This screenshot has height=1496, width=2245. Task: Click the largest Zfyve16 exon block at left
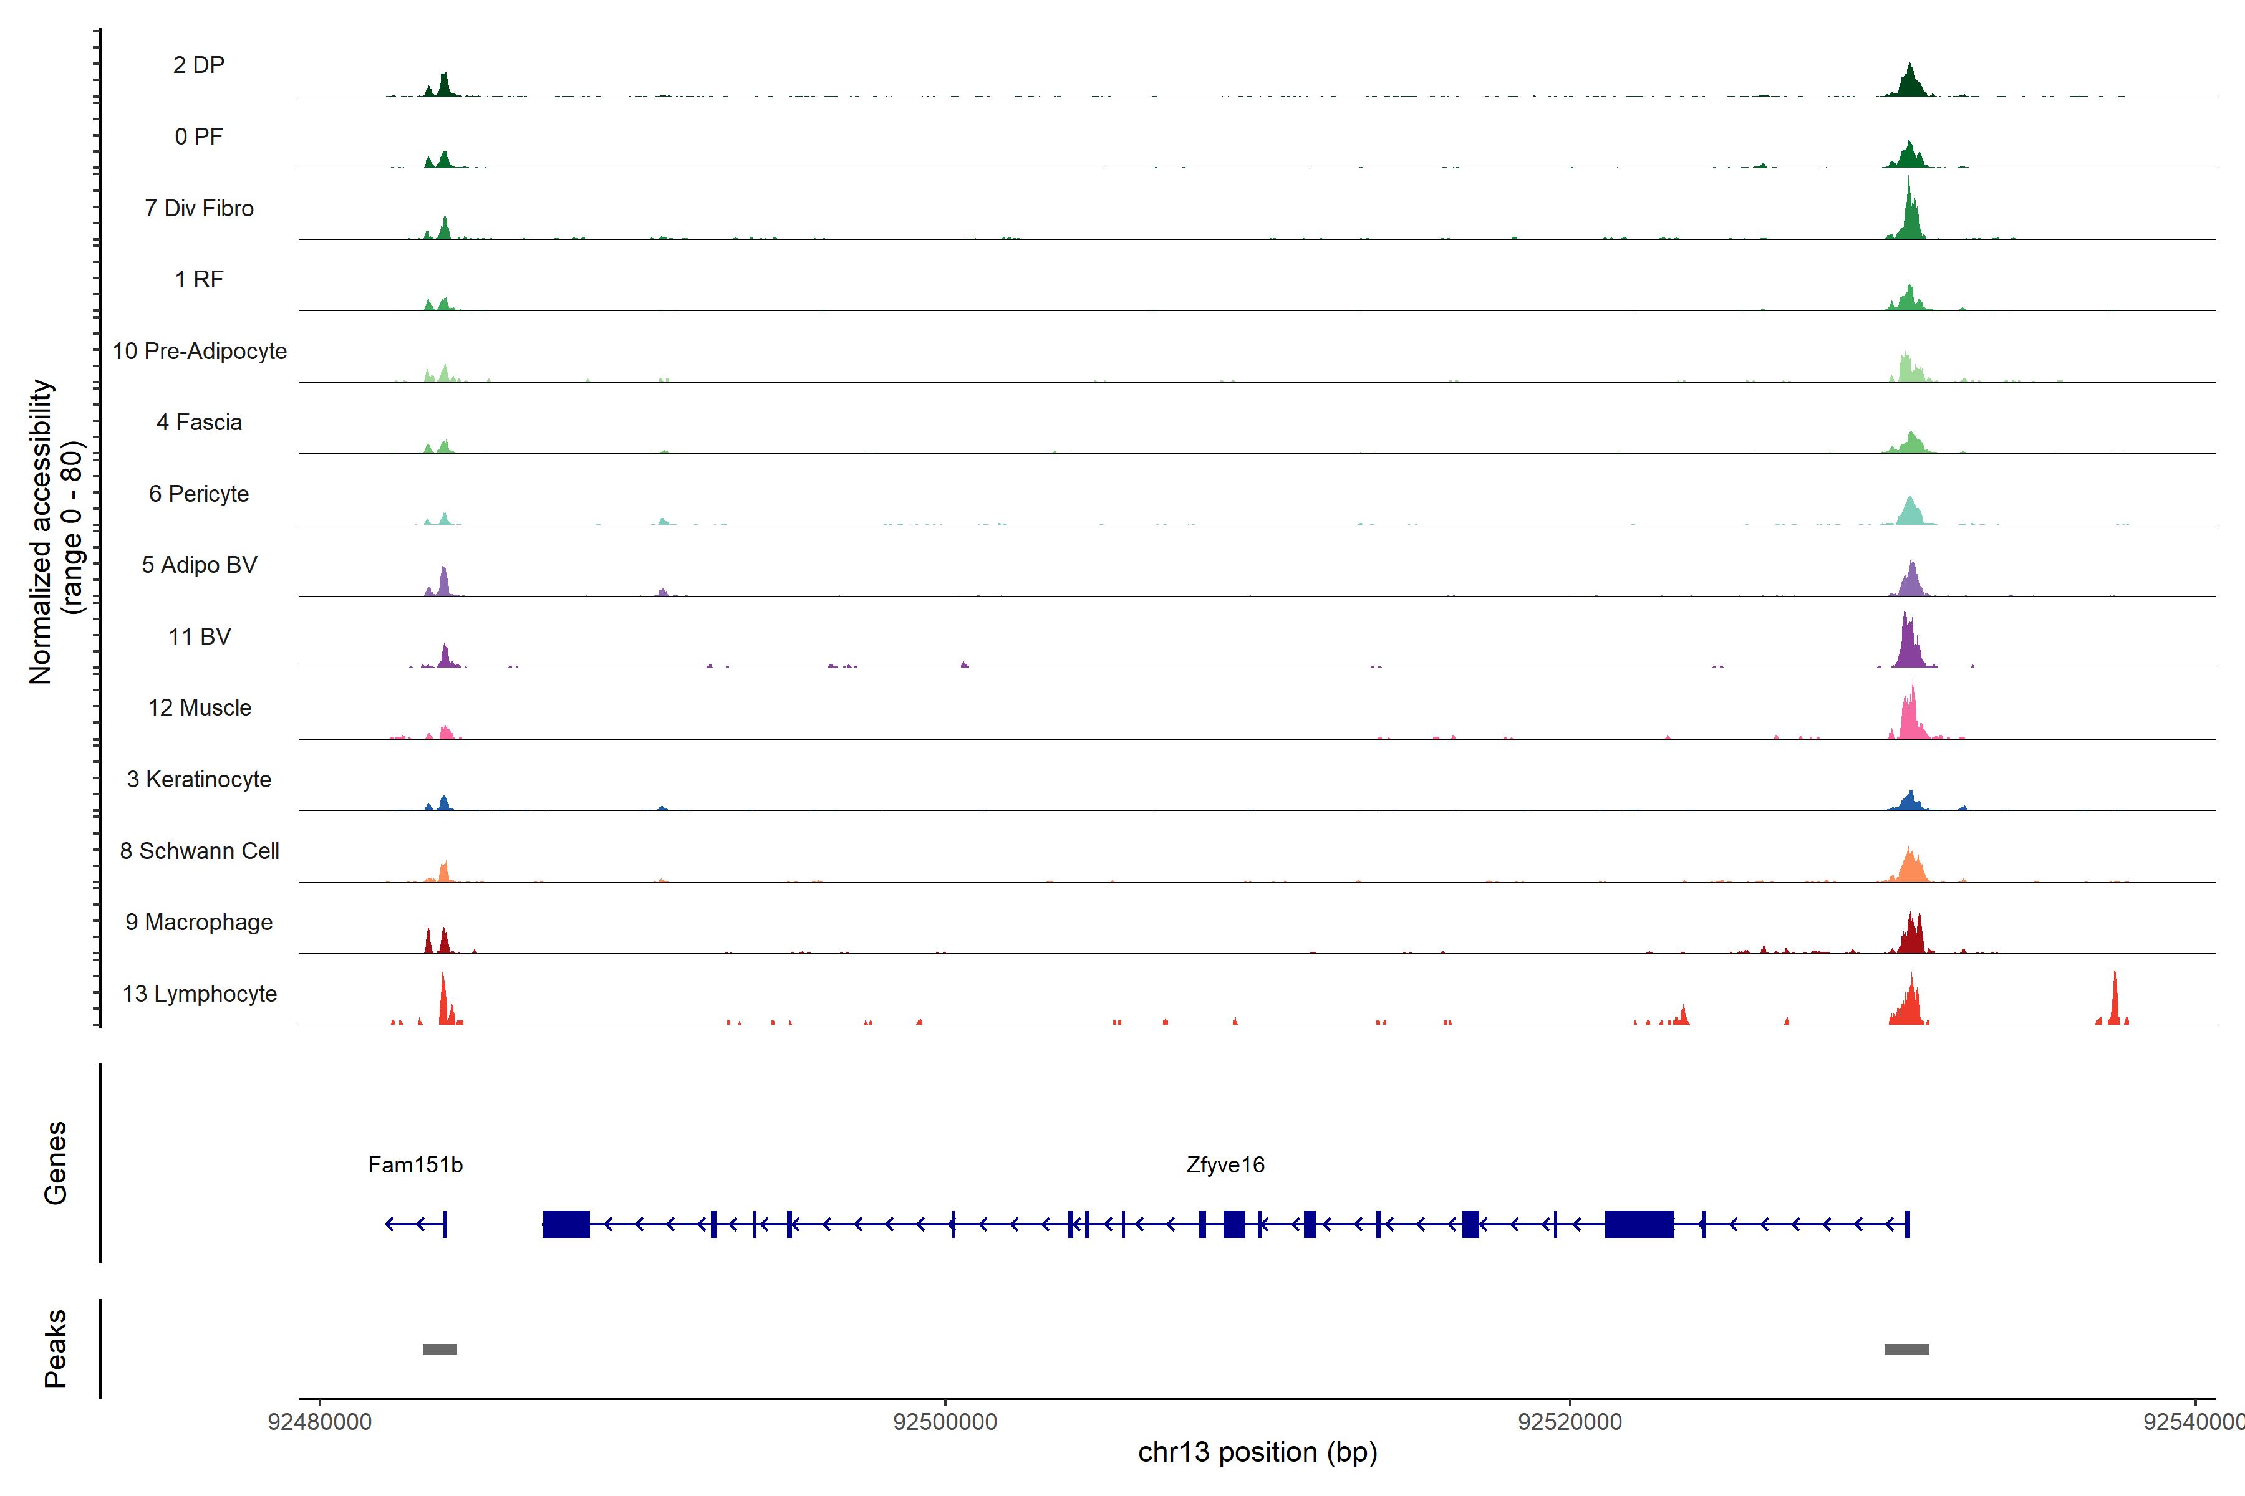tap(565, 1224)
